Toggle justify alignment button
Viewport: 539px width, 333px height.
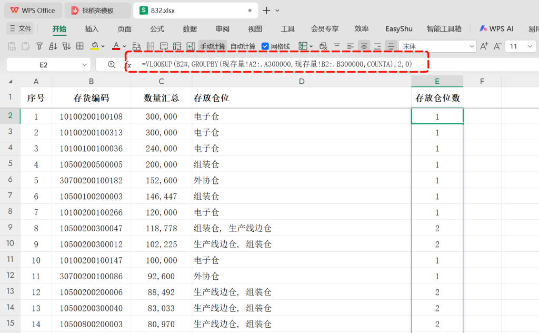pos(391,46)
